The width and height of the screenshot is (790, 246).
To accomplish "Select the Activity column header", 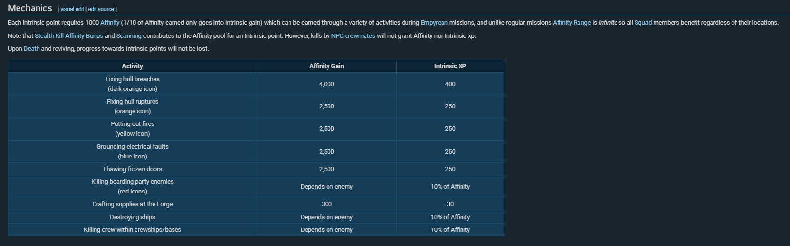I will coord(133,66).
